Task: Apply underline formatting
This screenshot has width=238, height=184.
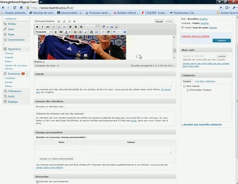Action: pyautogui.click(x=55, y=32)
